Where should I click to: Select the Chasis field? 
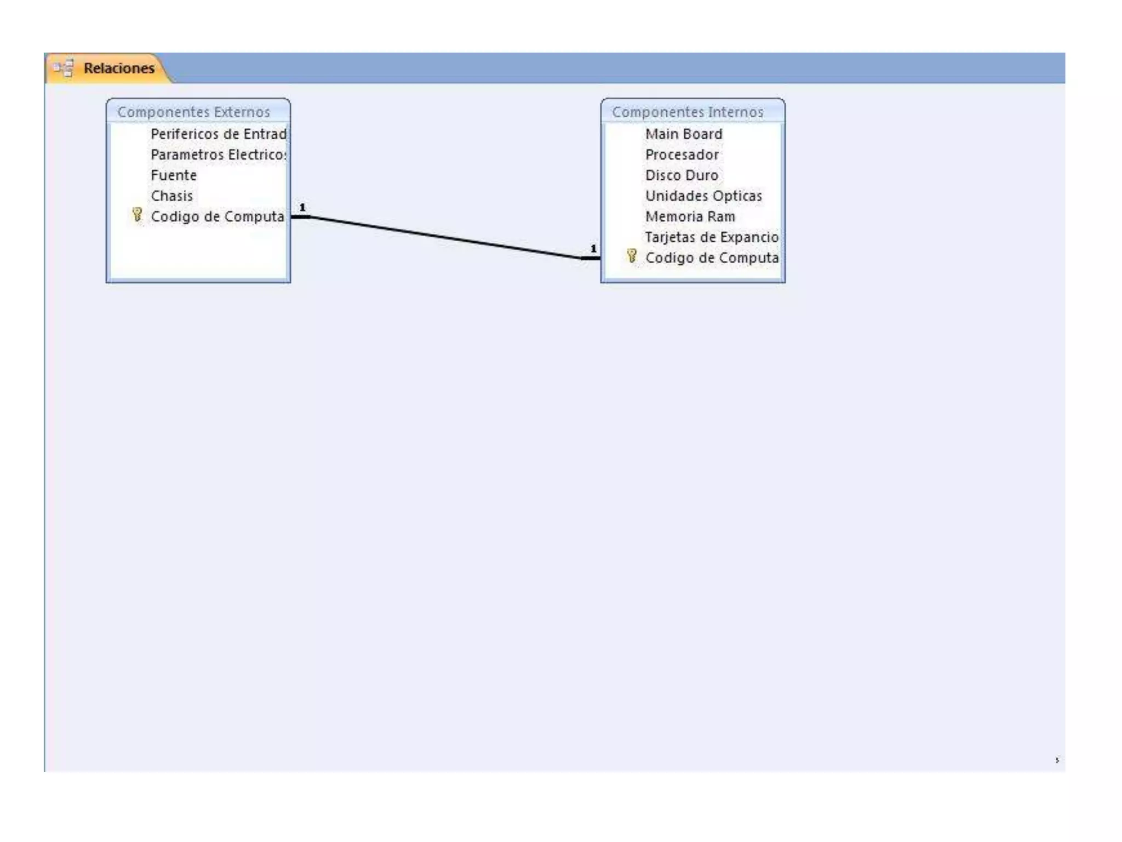click(172, 196)
